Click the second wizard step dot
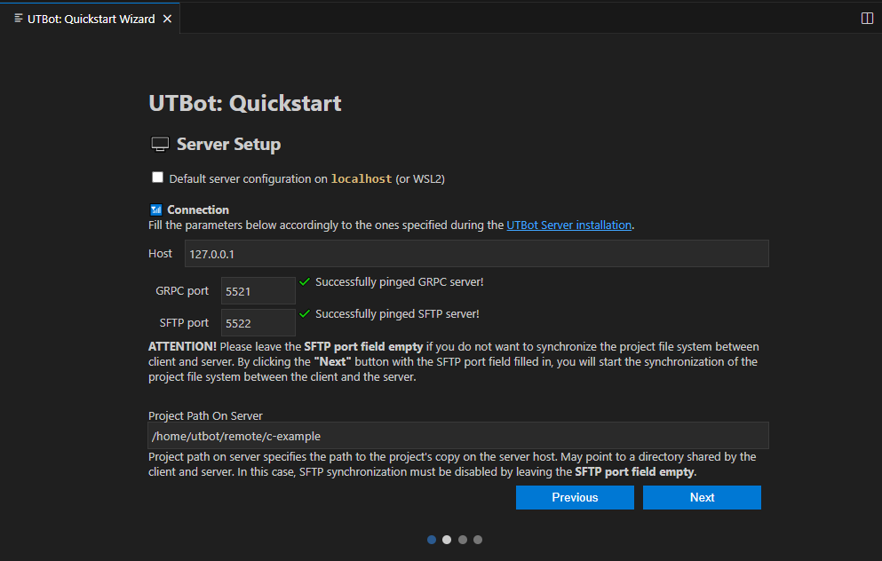Image resolution: width=882 pixels, height=561 pixels. point(447,540)
